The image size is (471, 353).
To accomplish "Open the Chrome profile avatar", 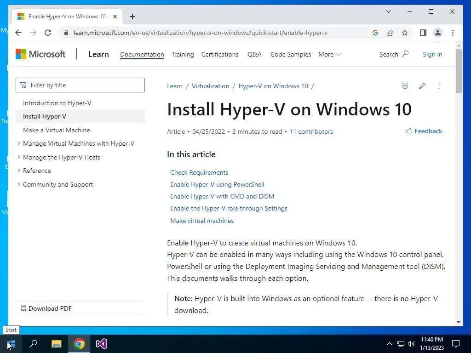I will 438,33.
